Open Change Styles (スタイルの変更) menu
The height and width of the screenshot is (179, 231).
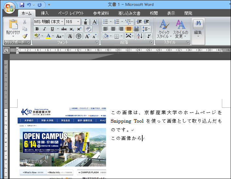[180, 29]
